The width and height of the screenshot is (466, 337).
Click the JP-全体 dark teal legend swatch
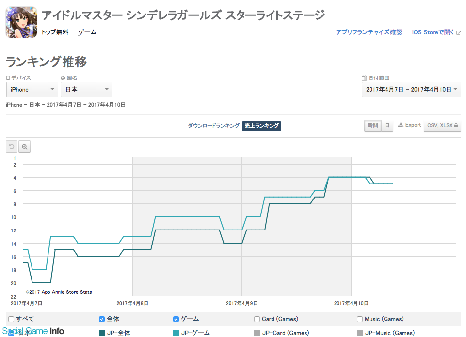tap(102, 333)
